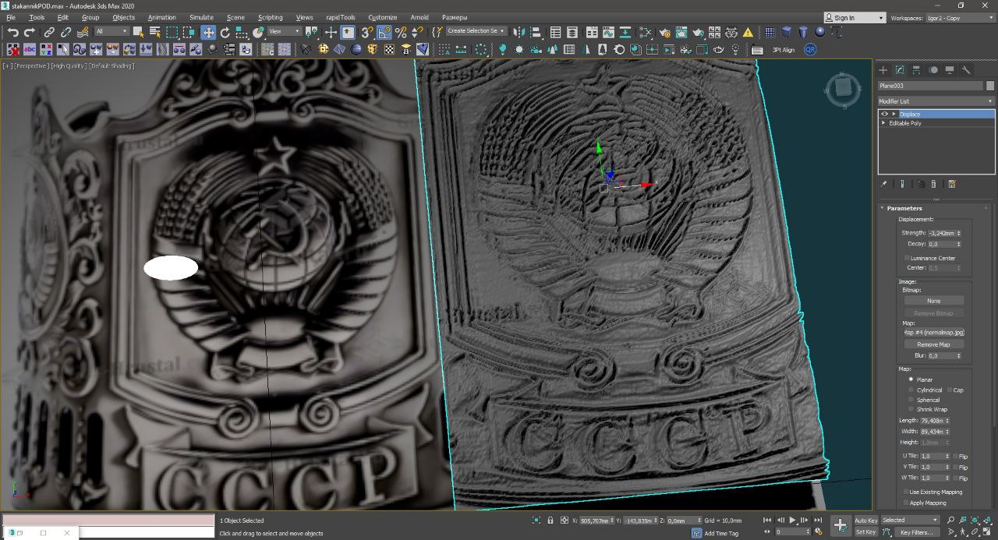Click the Undo arrow icon
998x540 pixels.
pos(12,32)
